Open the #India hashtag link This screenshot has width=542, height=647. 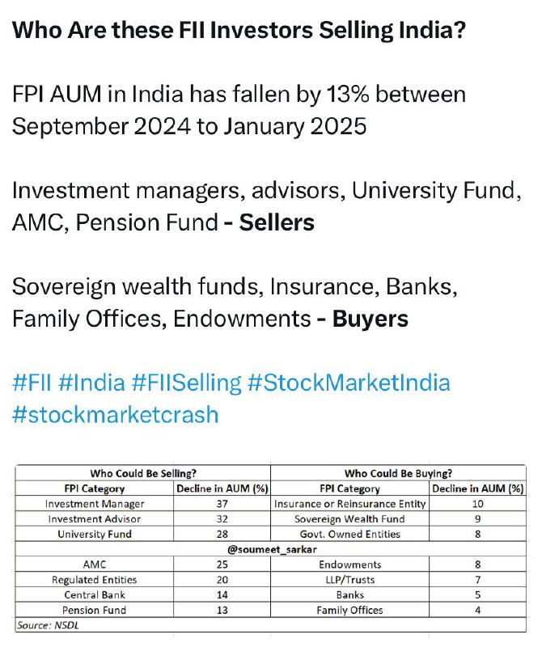coord(91,382)
